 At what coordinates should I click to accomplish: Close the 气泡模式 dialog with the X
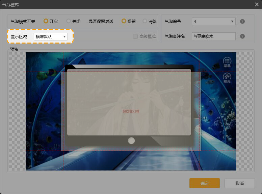tap(257, 4)
